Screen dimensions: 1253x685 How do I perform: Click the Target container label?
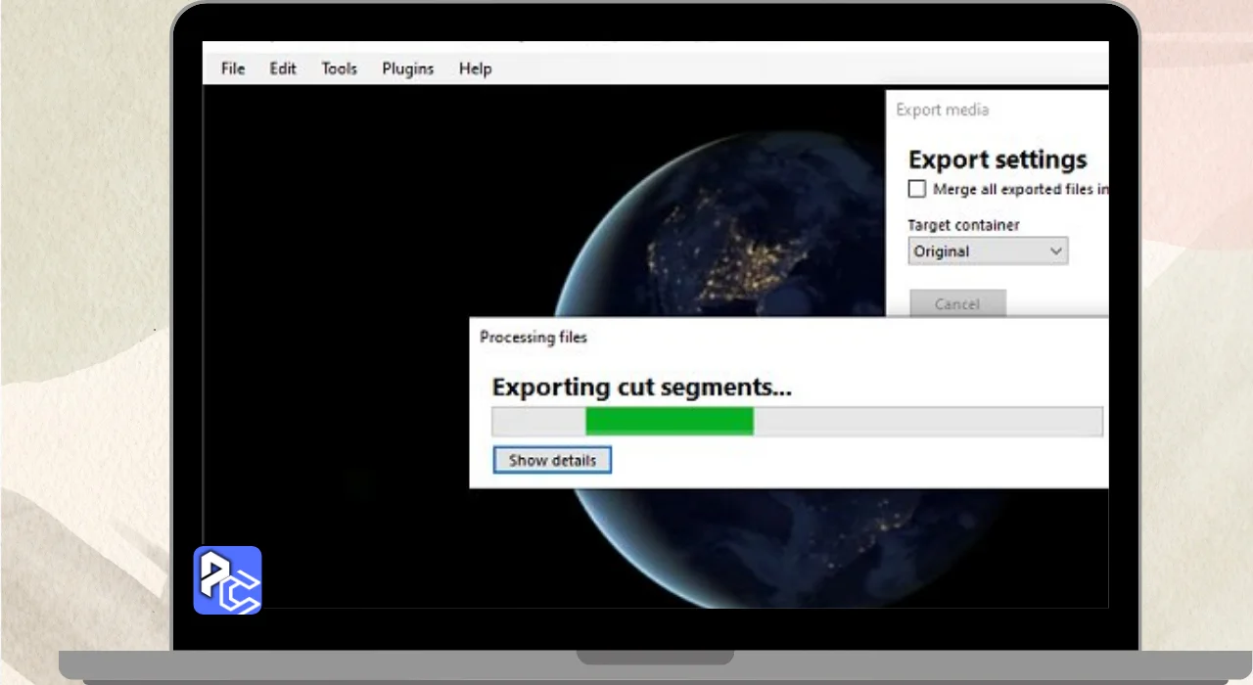coord(963,225)
